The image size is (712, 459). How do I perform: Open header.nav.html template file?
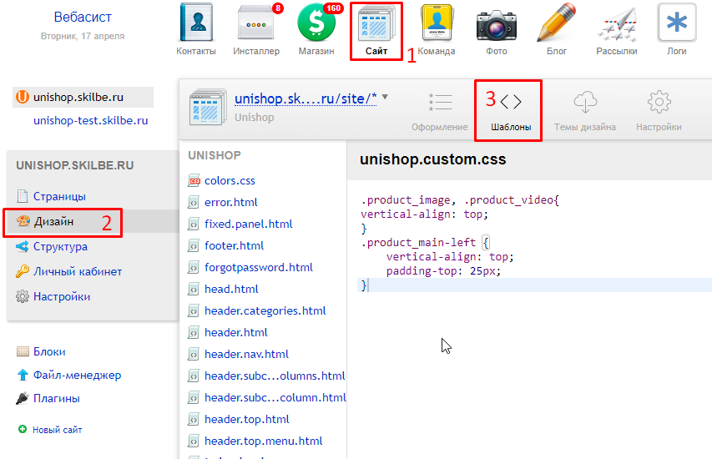tap(246, 354)
